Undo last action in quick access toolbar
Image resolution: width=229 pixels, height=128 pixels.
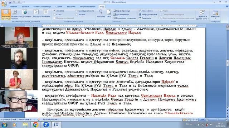pos(14,2)
